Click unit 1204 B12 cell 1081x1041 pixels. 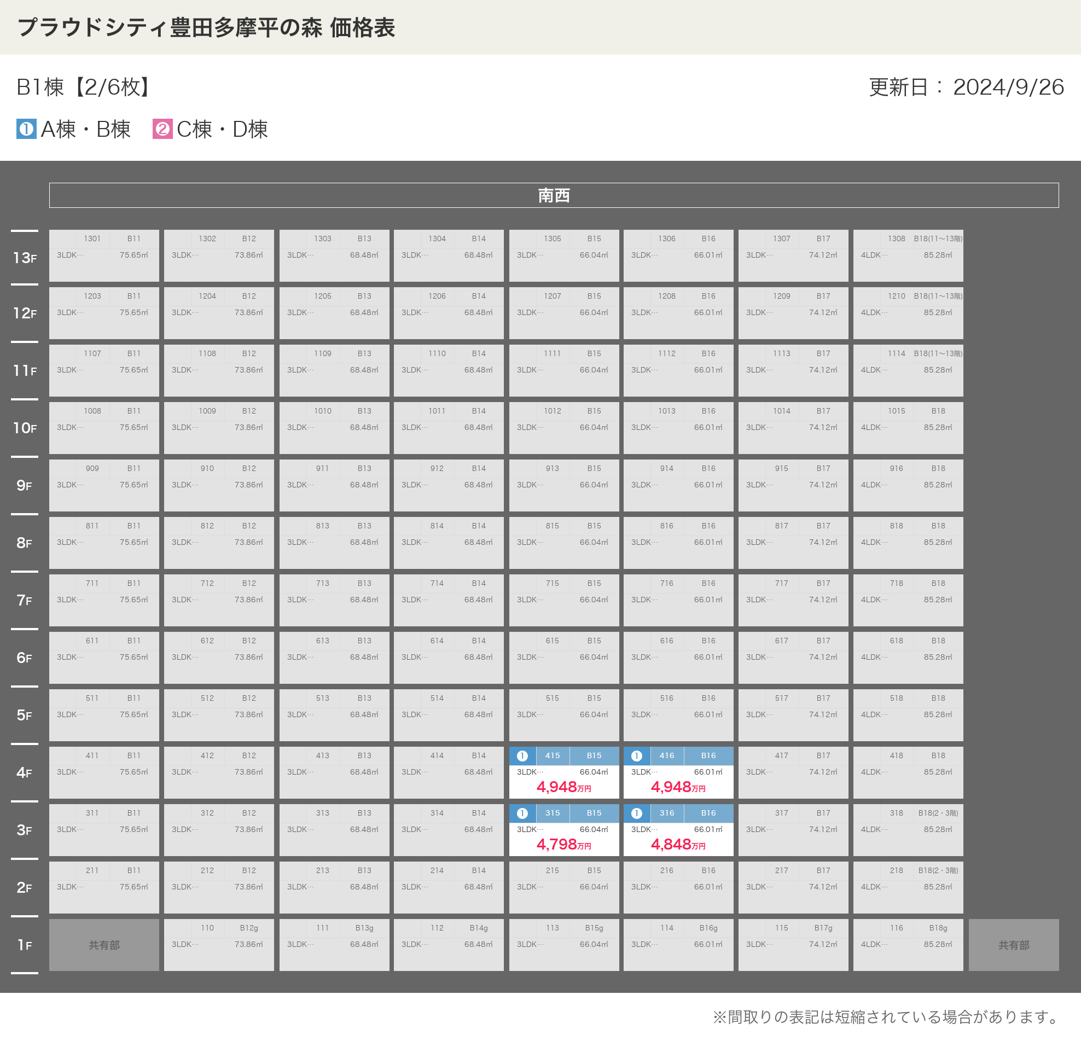(219, 313)
